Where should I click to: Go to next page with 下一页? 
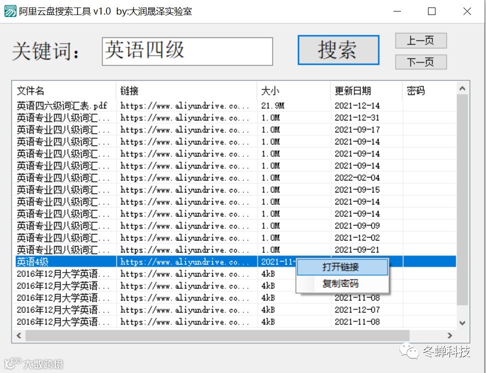click(421, 62)
